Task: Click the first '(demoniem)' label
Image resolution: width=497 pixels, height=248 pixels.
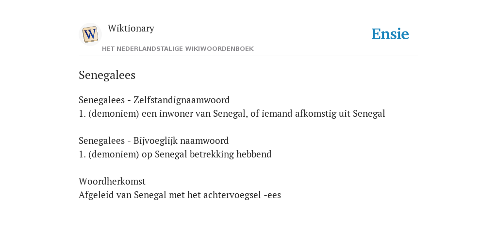Action: (114, 113)
